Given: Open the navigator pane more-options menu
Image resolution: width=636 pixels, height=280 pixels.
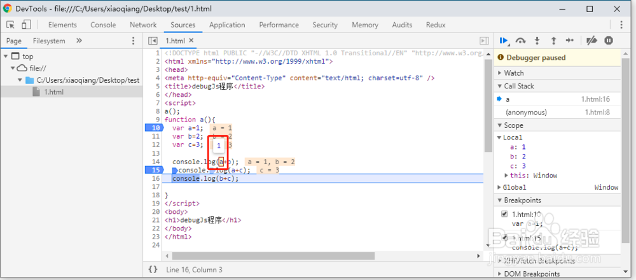Looking at the screenshot, I should point(133,41).
